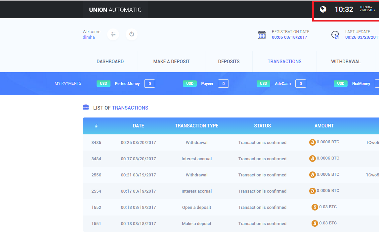Click the power logout icon
379x235 pixels.
click(132, 34)
